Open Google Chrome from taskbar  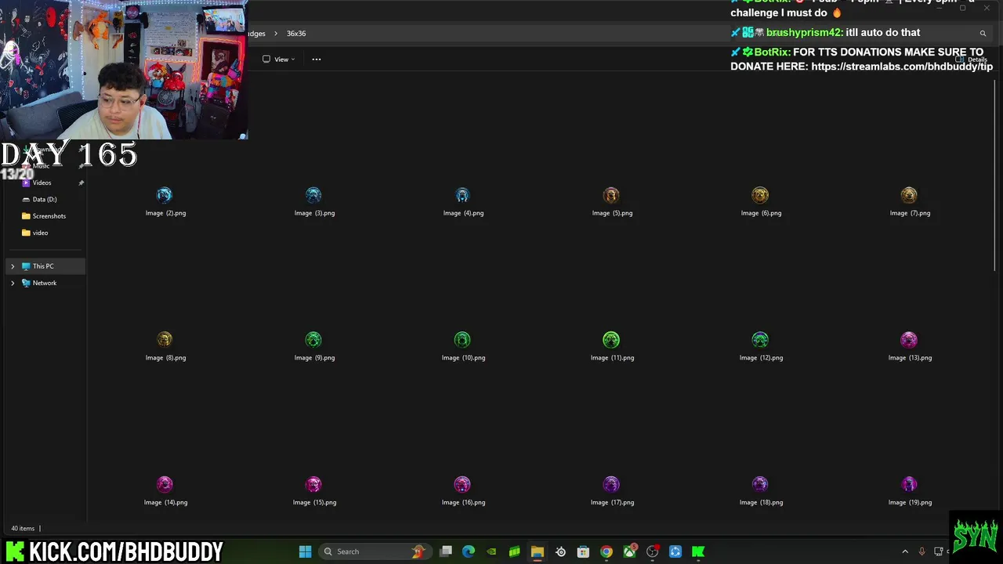(607, 551)
